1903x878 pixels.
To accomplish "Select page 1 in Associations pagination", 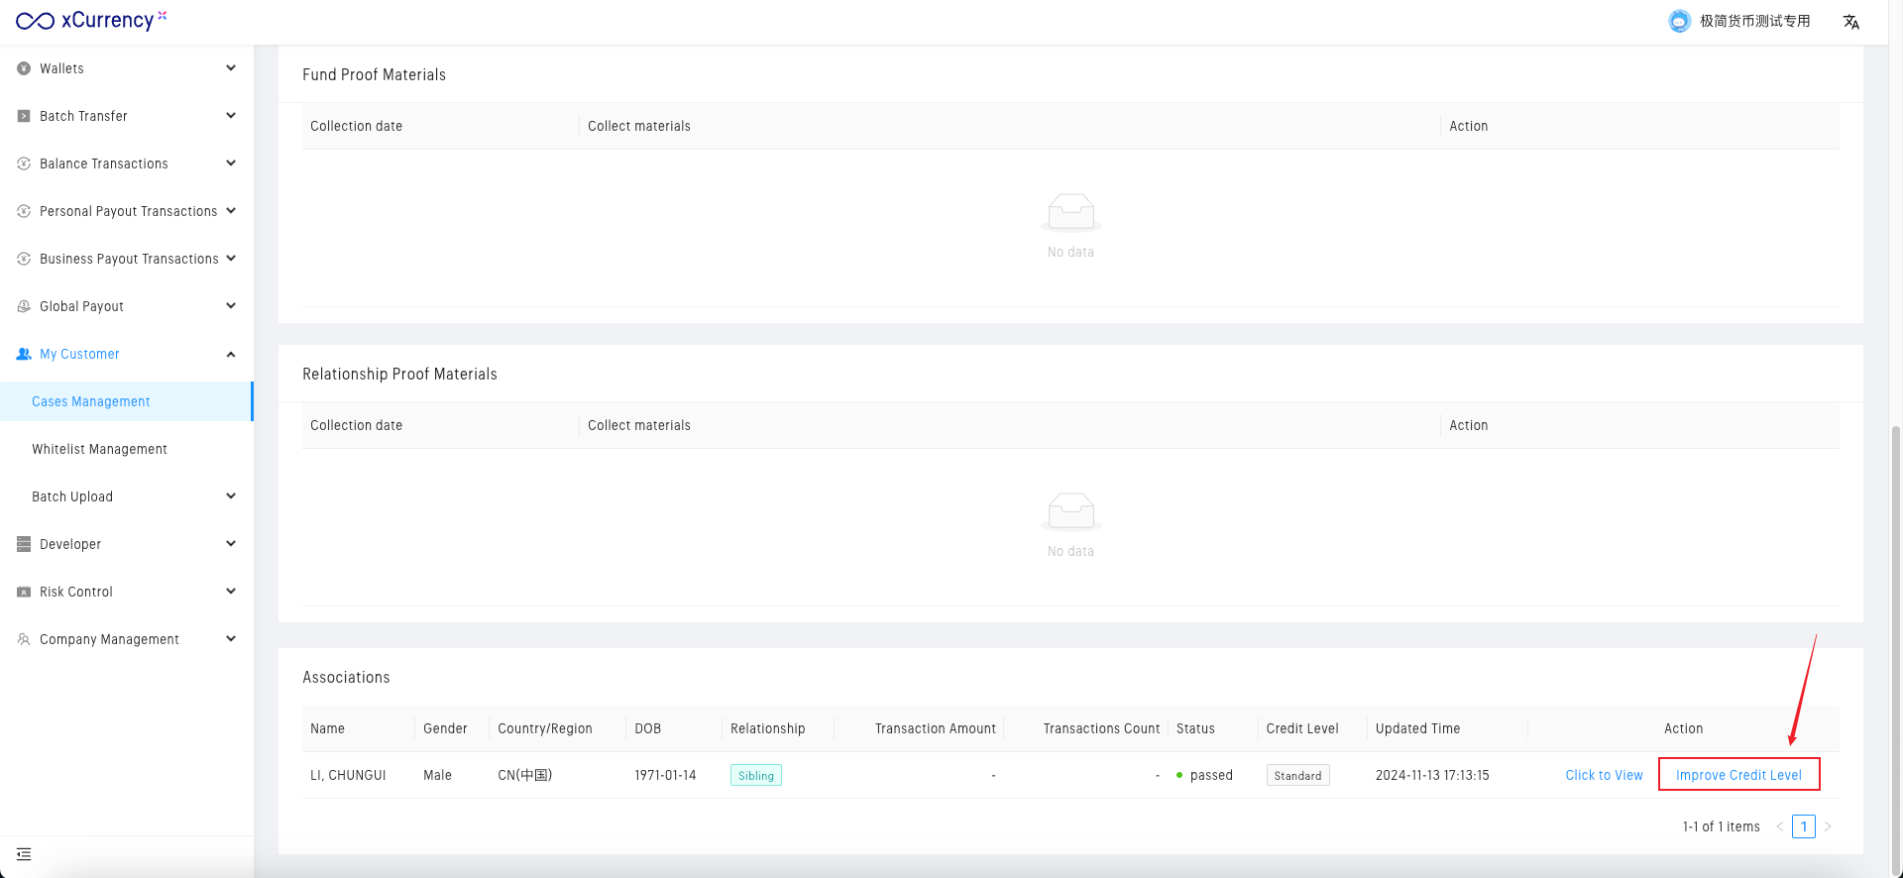I will click(x=1804, y=826).
